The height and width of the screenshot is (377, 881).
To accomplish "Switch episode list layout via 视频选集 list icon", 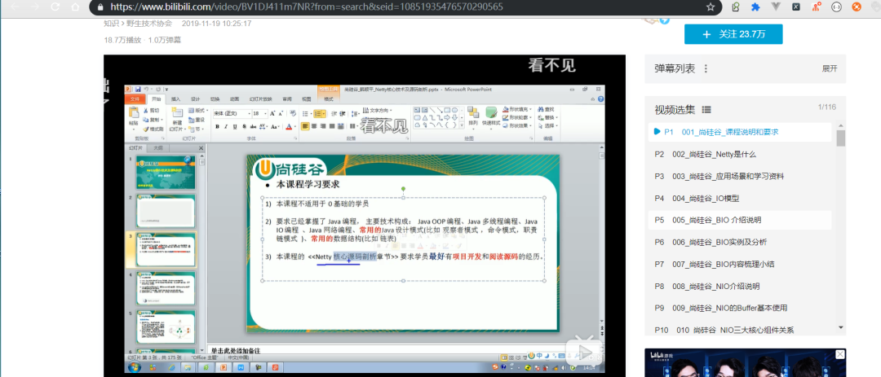I will point(706,109).
